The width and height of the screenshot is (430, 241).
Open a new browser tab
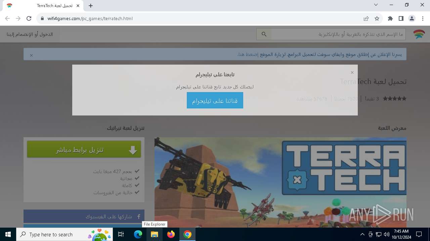tap(91, 6)
